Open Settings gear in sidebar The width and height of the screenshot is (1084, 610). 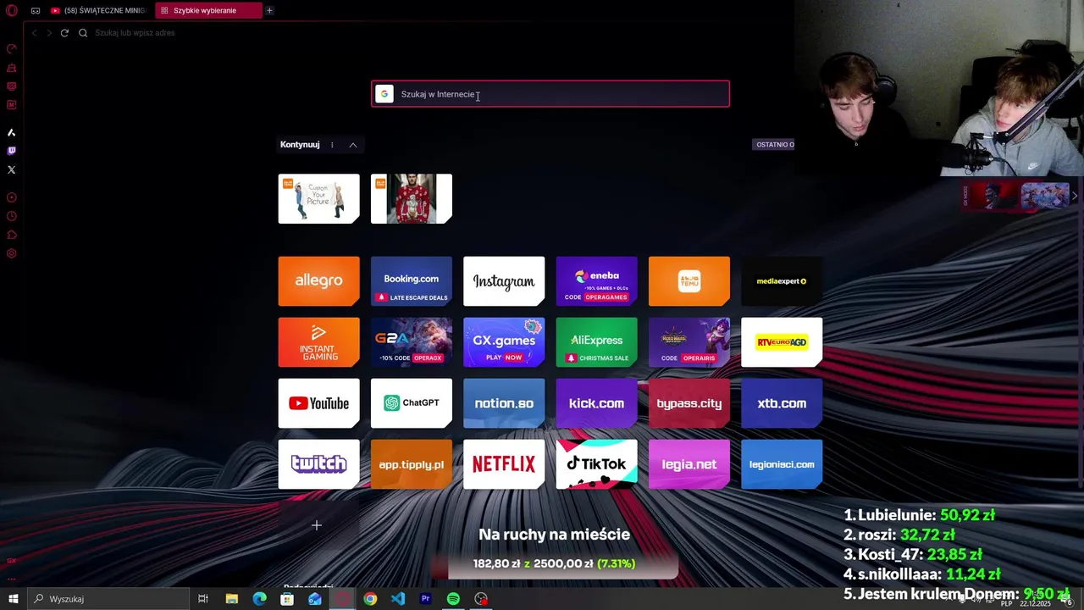[12, 253]
